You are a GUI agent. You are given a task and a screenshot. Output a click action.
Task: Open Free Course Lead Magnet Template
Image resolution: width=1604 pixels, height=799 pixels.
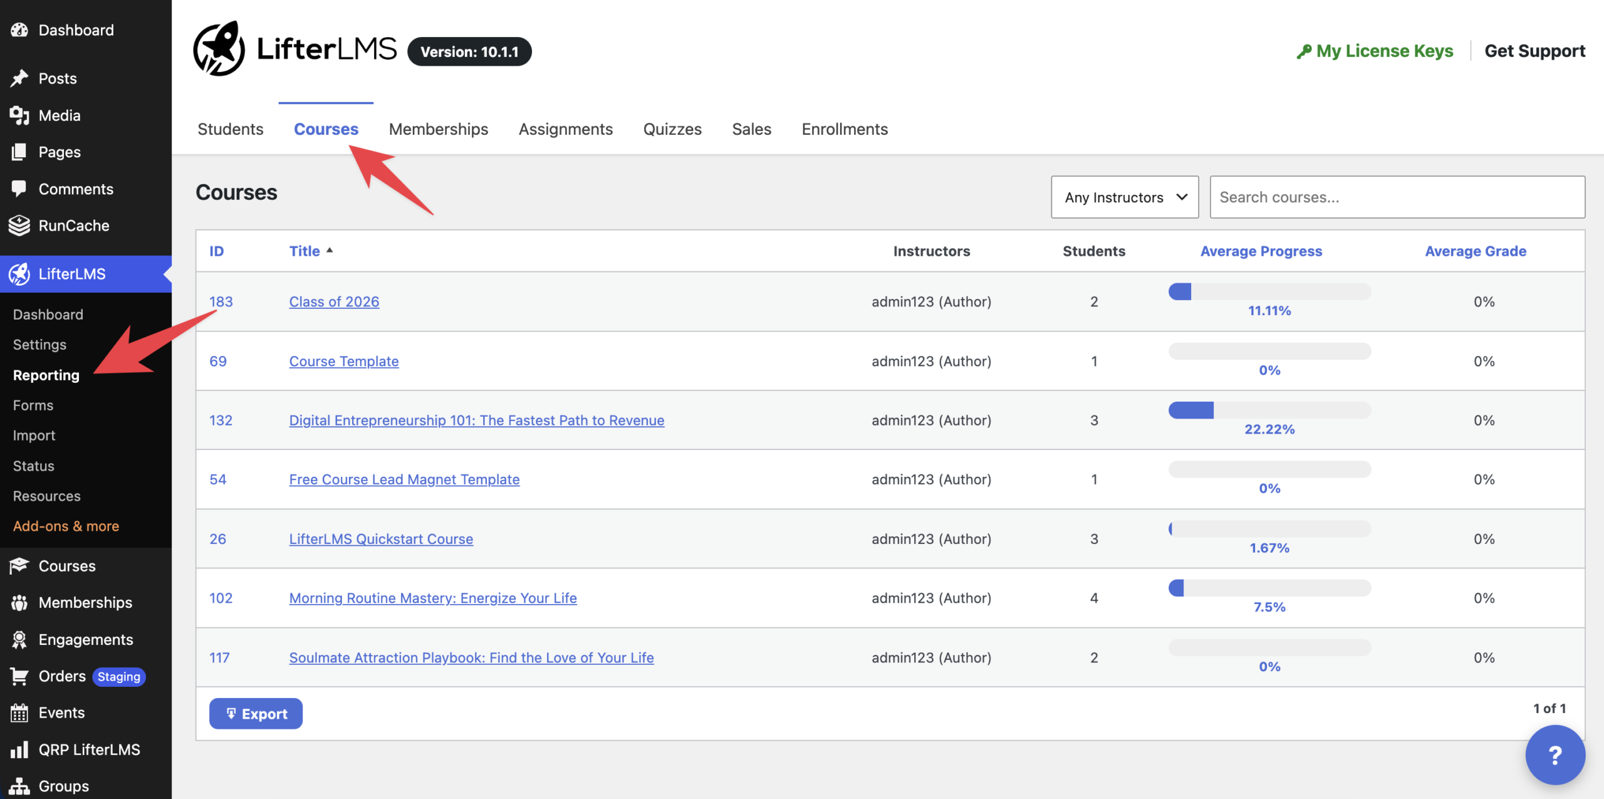[x=404, y=479]
